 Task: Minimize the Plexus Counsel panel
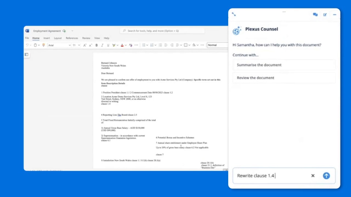point(335,15)
